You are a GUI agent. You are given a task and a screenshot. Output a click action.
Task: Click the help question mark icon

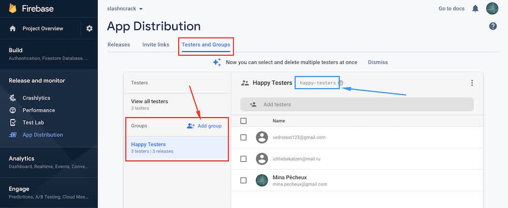point(493,26)
